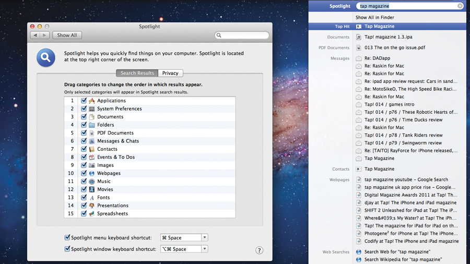The image size is (470, 264).
Task: Open Re: ipad app review request message
Action: [410, 81]
